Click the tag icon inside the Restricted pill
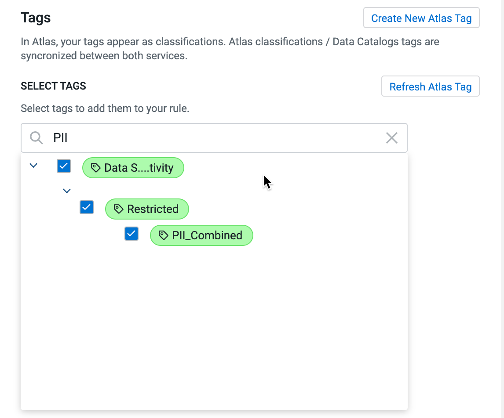This screenshot has height=418, width=504. tap(118, 209)
